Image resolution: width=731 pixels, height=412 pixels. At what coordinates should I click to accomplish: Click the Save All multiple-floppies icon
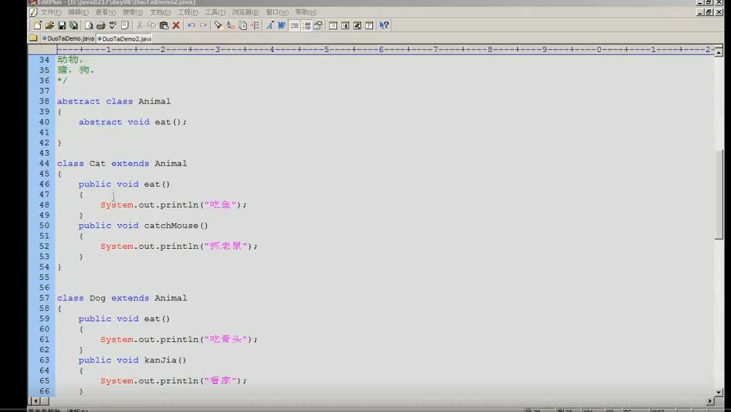coord(73,25)
